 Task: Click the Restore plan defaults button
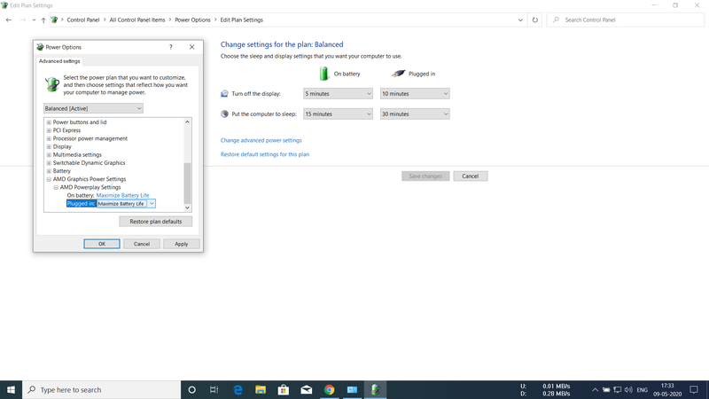point(156,222)
